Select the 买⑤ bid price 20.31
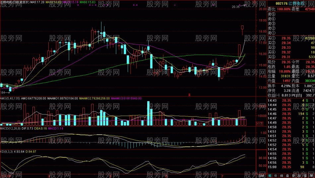 [x=286, y=57]
